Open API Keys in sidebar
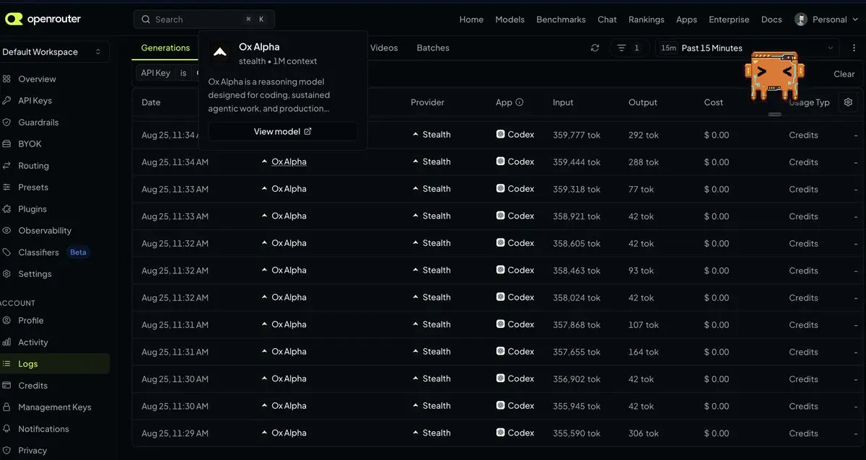Screen dimensions: 866x460 coord(35,101)
